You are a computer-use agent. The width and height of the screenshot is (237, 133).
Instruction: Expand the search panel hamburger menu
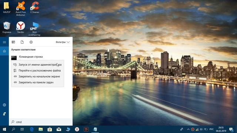tap(4, 42)
